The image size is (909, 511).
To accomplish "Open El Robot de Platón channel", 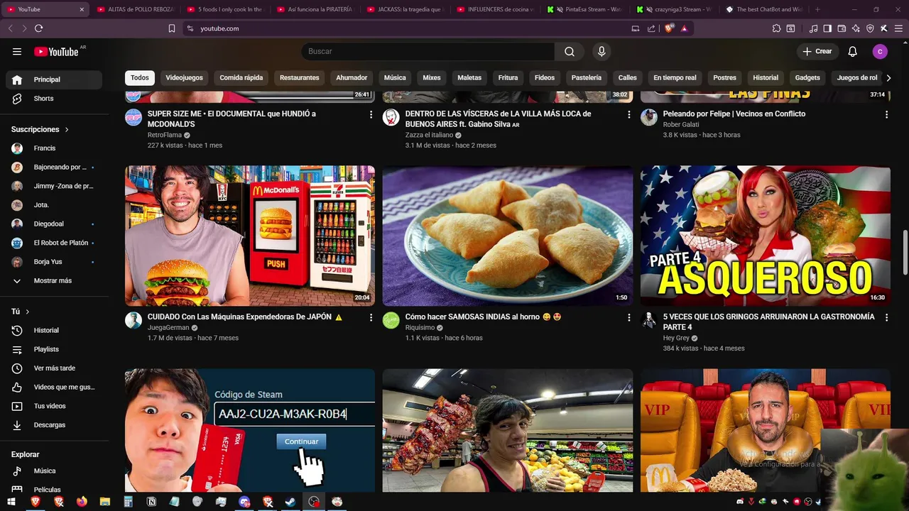I will coord(54,243).
